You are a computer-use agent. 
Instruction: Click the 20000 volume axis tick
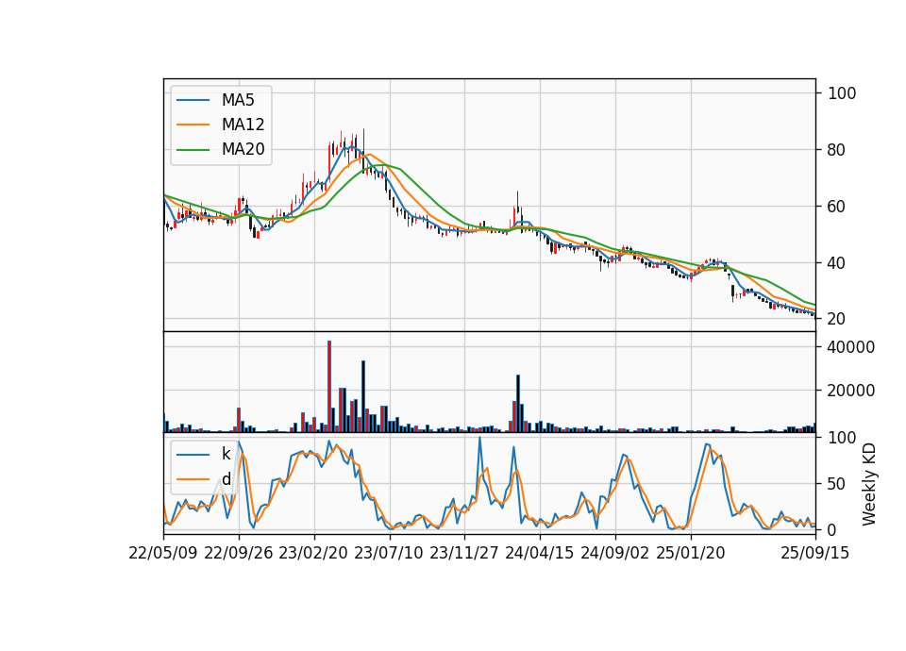tap(851, 391)
